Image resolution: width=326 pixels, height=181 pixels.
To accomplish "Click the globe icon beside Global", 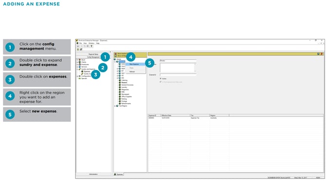I will (115, 59).
